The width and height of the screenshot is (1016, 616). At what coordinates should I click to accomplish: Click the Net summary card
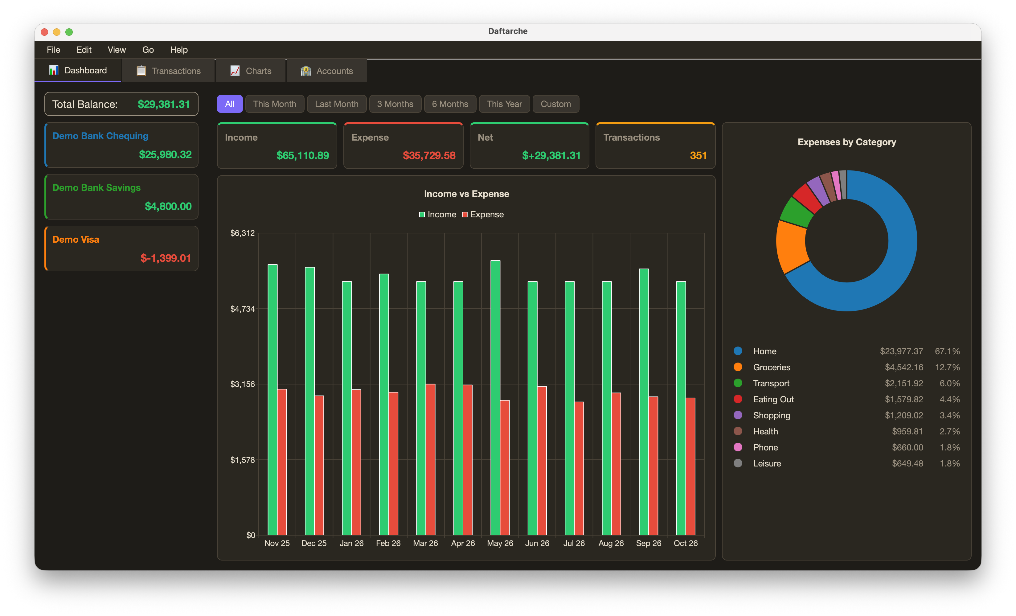click(x=530, y=146)
